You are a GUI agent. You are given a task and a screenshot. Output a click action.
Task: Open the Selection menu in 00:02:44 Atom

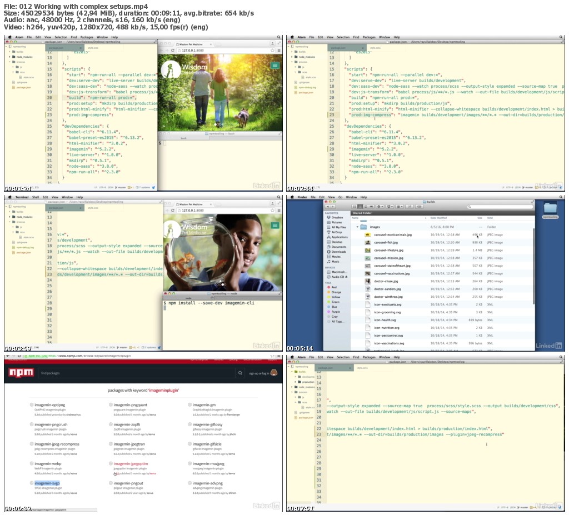click(x=343, y=37)
